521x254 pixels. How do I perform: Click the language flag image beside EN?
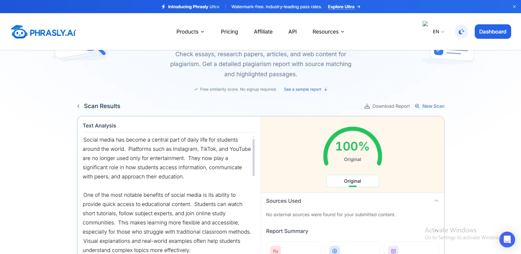[x=425, y=24]
